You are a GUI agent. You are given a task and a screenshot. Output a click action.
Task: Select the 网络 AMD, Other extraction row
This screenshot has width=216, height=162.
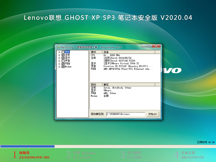tap(125, 93)
